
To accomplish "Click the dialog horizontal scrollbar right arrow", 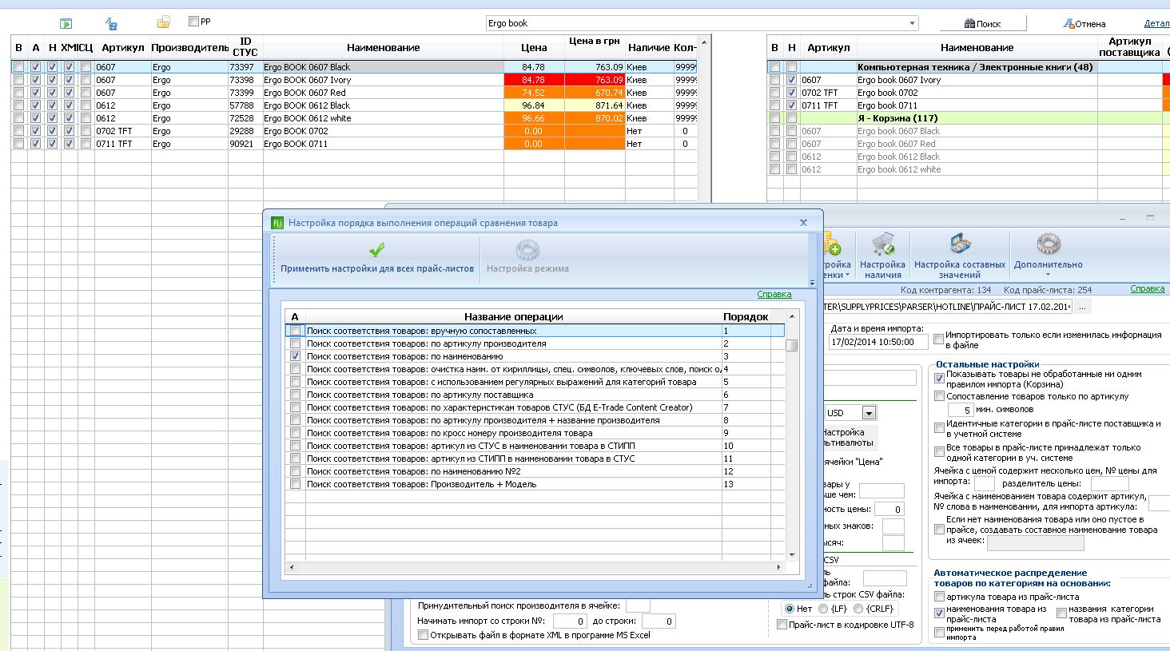I will coord(779,567).
